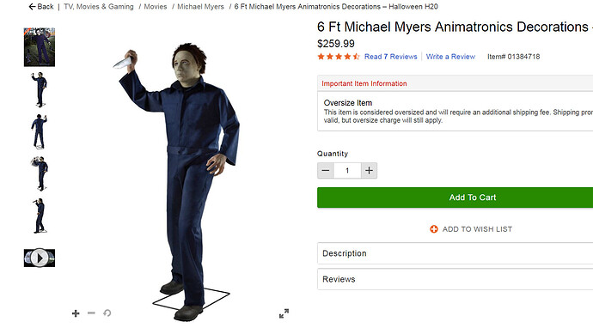The height and width of the screenshot is (328, 593).
Task: Click the Add To Cart button
Action: (x=455, y=197)
